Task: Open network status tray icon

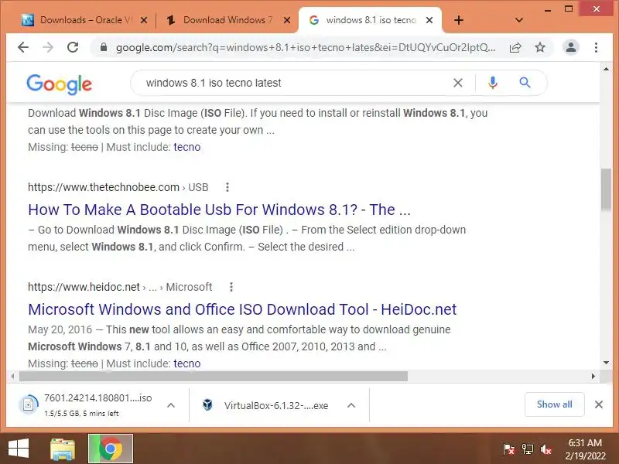Action: (528, 449)
